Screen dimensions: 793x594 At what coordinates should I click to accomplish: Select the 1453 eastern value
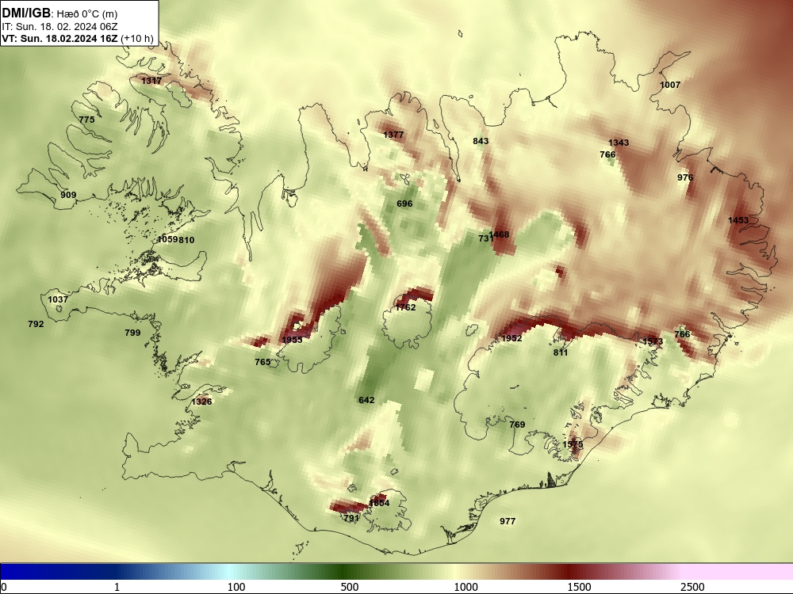click(x=738, y=220)
